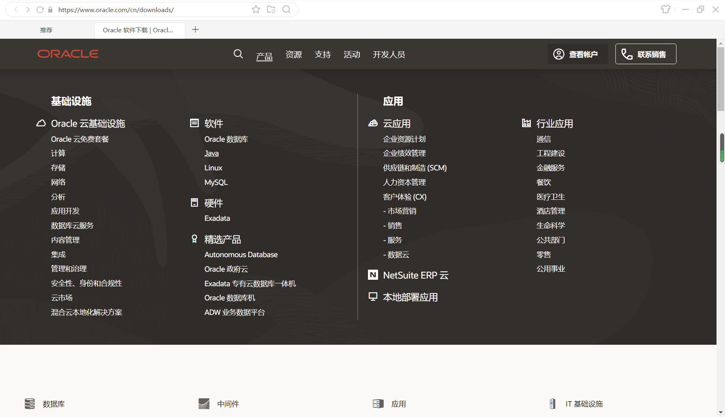Click the browser back arrow
Screen dimensions: 725x417
pyautogui.click(x=16, y=9)
